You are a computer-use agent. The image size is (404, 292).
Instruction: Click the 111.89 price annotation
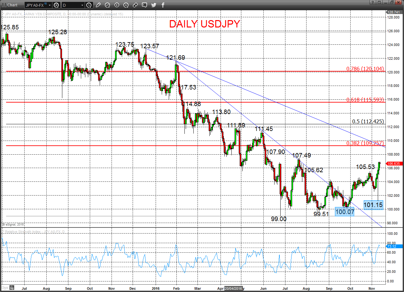[236, 125]
